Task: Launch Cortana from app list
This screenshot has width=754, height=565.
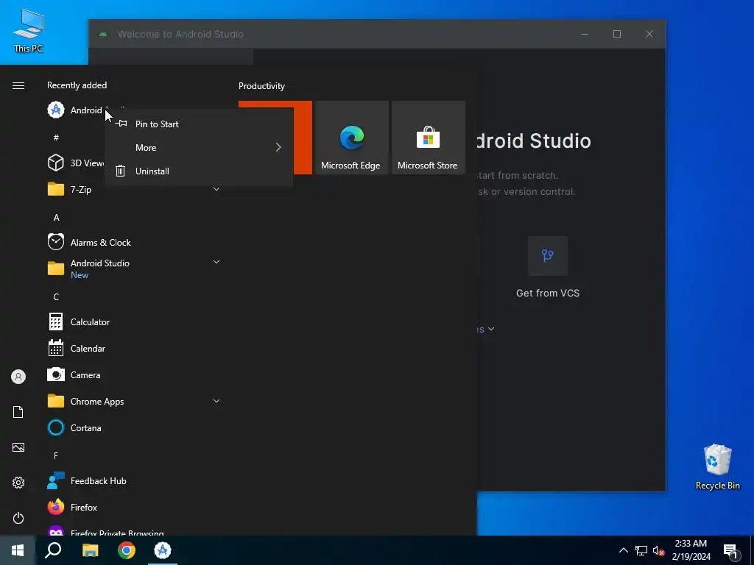Action: [135, 427]
